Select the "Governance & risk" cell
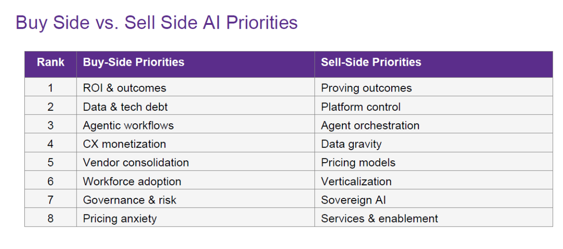This screenshot has width=563, height=249. (x=129, y=200)
